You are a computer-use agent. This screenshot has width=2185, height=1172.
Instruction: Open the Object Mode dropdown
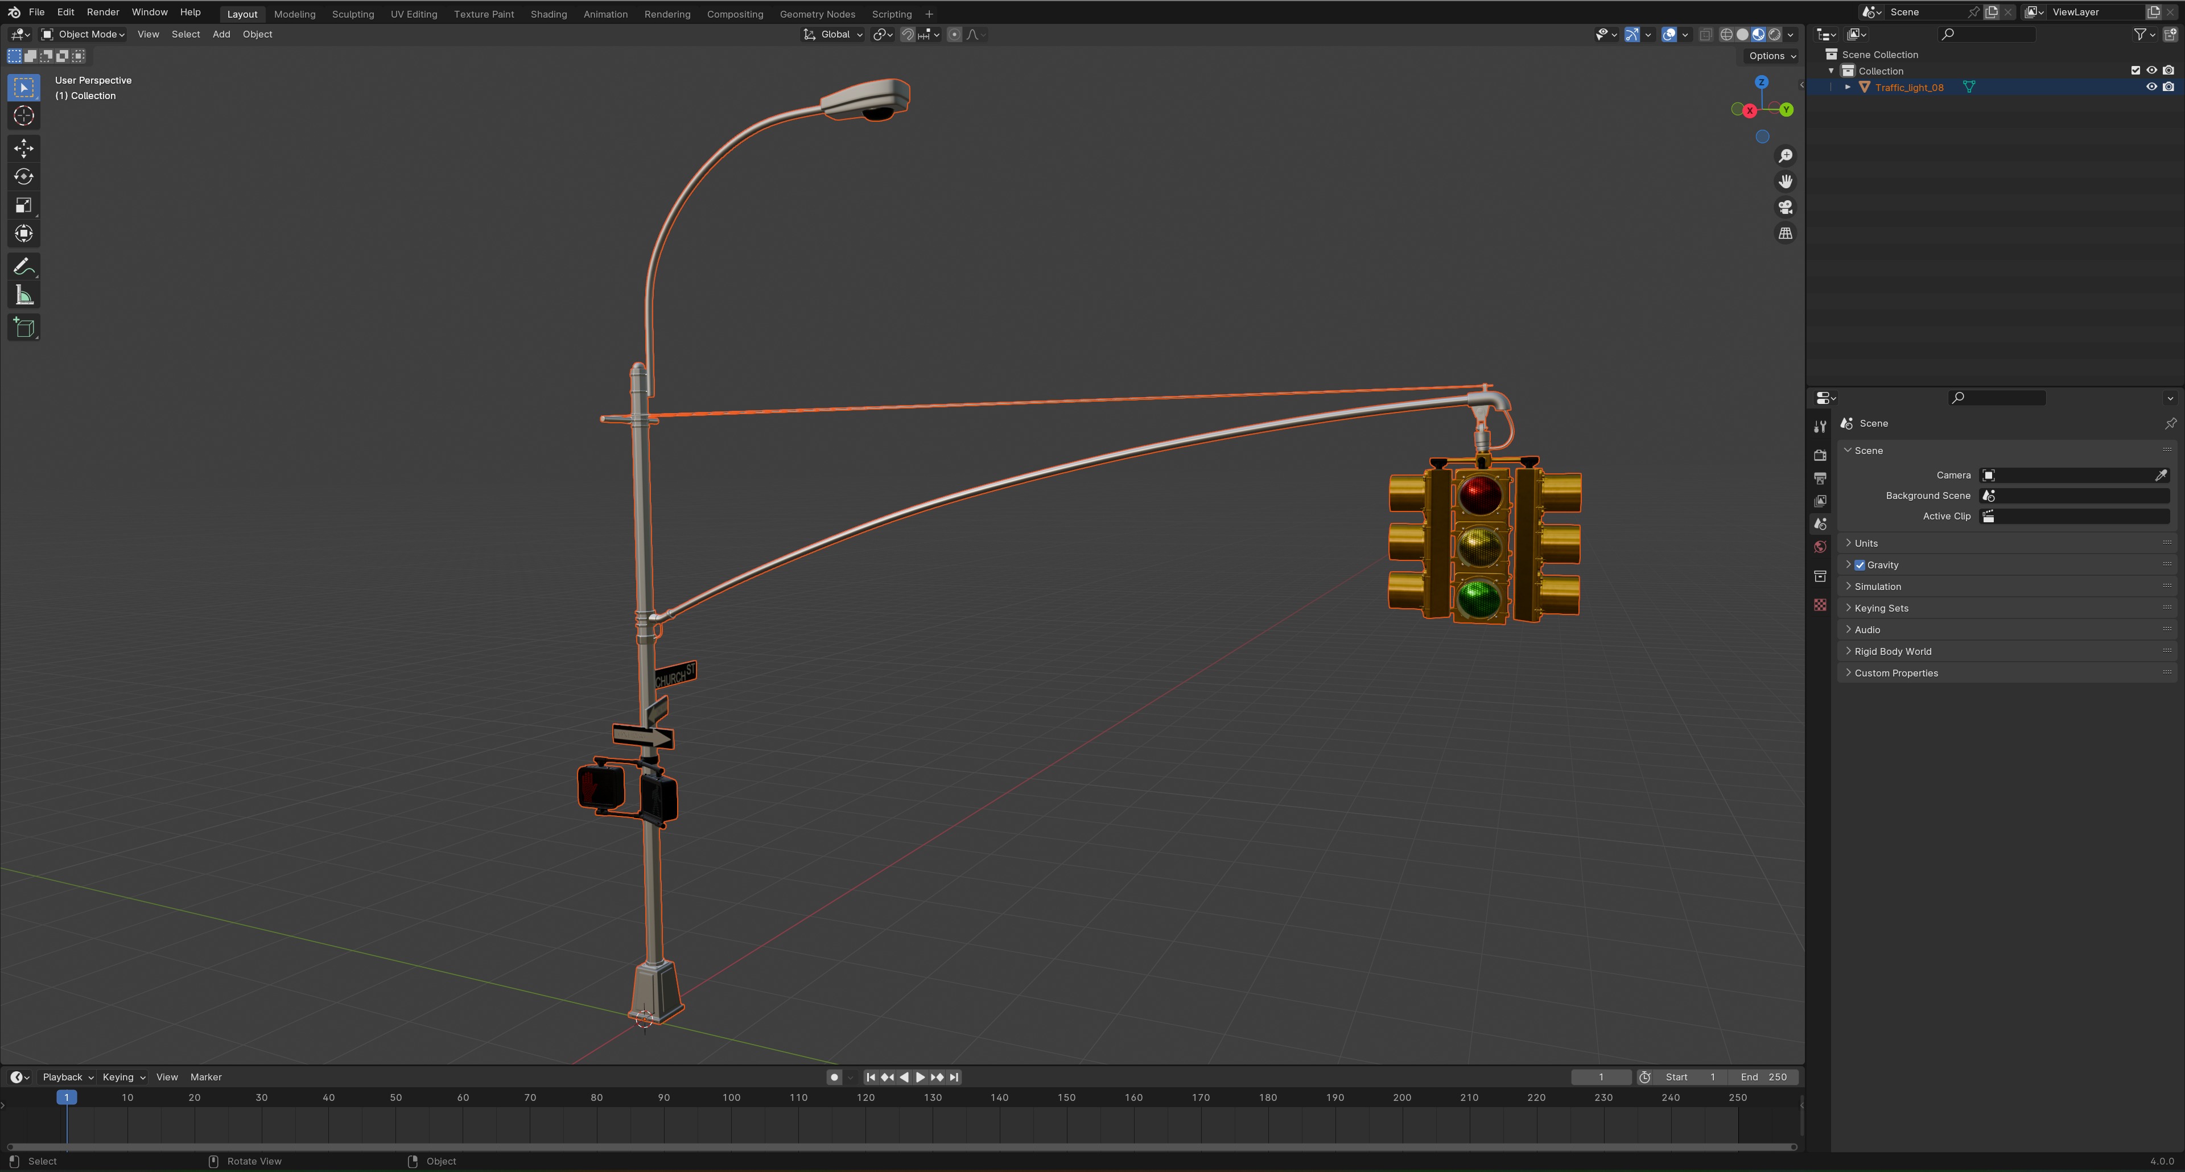83,35
